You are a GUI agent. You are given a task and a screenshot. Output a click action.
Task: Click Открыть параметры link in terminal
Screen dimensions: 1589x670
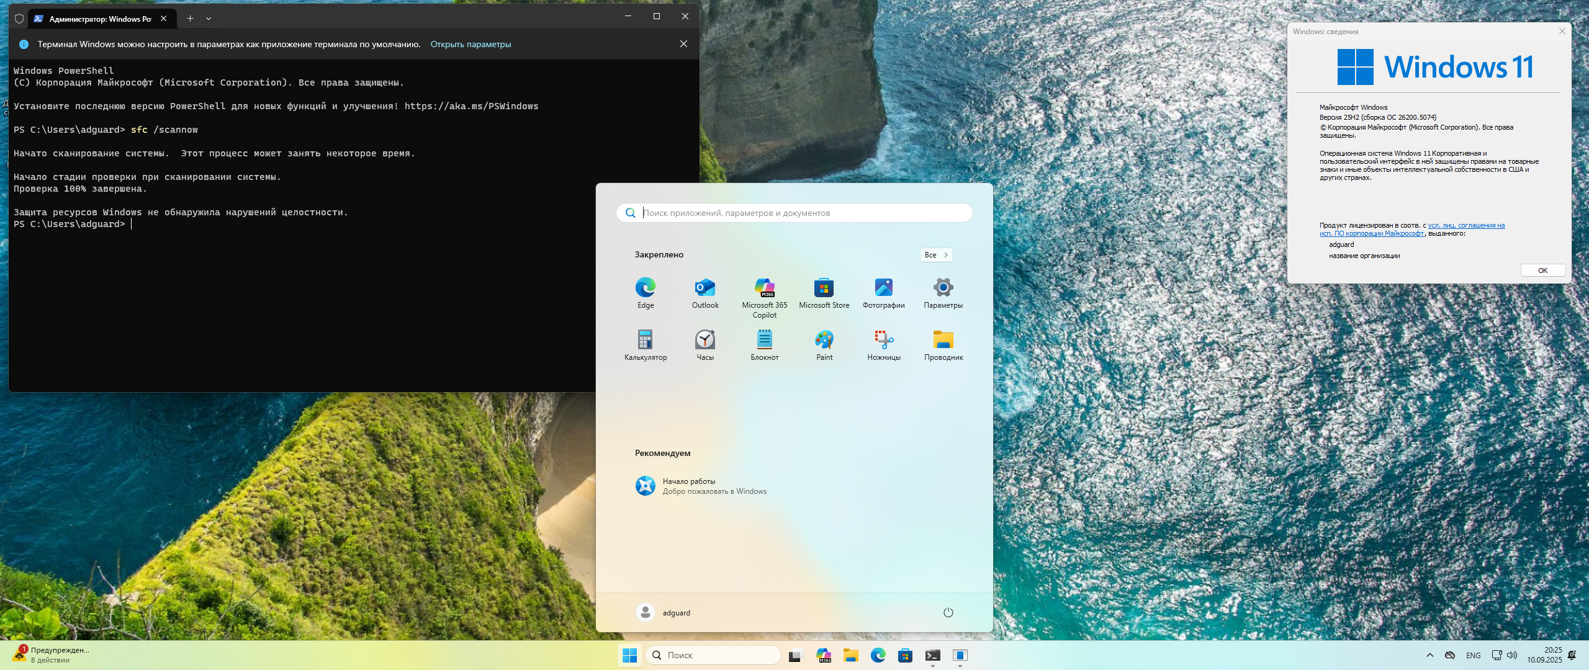click(x=470, y=44)
